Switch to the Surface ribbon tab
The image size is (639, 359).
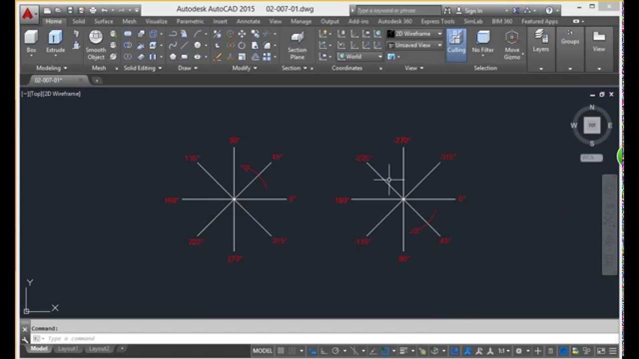[x=103, y=21]
